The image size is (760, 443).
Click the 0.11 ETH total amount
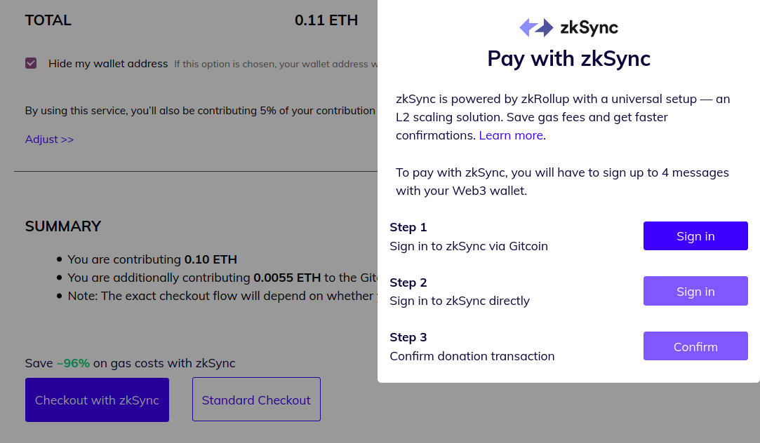(x=326, y=20)
